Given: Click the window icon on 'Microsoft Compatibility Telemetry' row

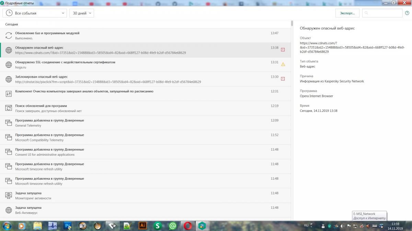Looking at the screenshot, I should point(9,137).
